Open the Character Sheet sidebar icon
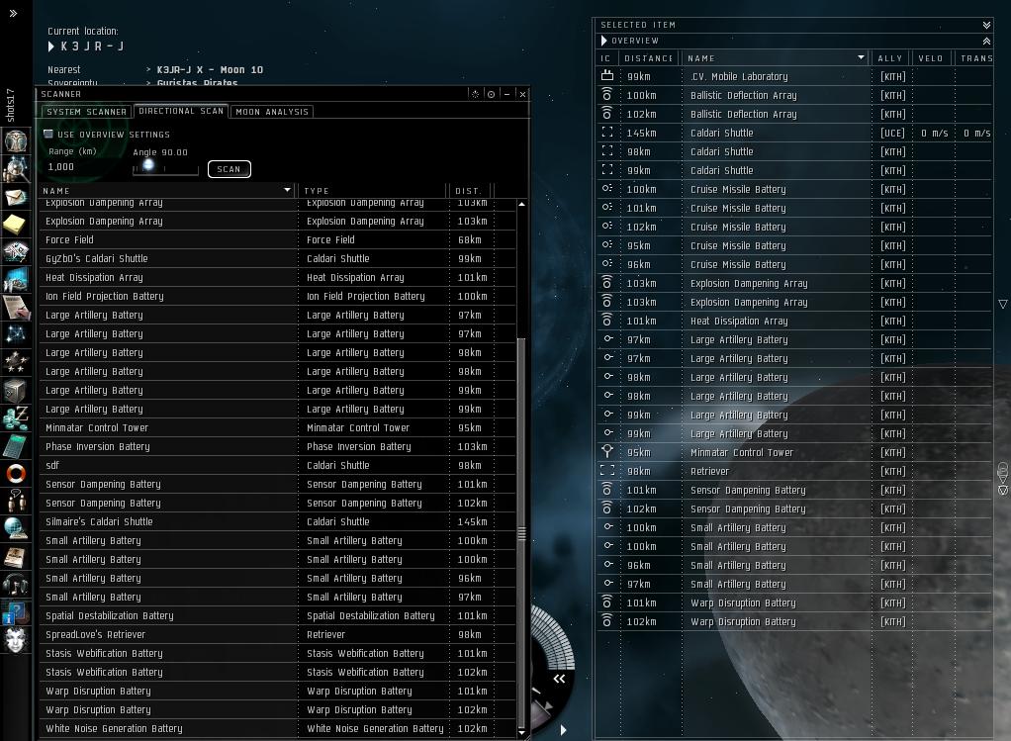Viewport: 1011px width, 741px height. click(x=16, y=140)
